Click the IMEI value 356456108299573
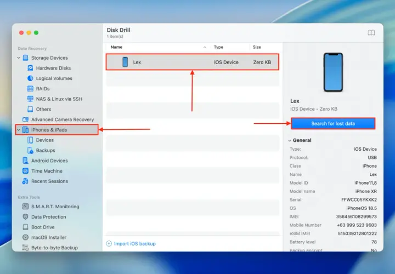Viewport: 395px width, 274px height. pos(356,216)
